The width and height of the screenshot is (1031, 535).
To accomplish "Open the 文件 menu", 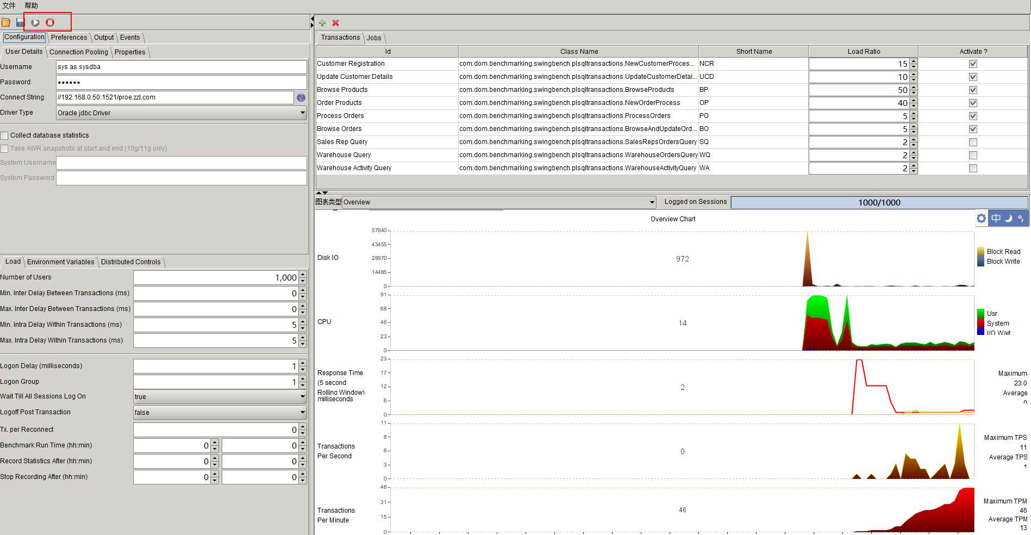I will point(9,5).
